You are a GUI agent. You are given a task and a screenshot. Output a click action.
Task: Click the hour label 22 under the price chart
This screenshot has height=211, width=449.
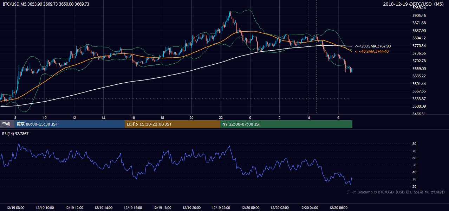pos(221,117)
